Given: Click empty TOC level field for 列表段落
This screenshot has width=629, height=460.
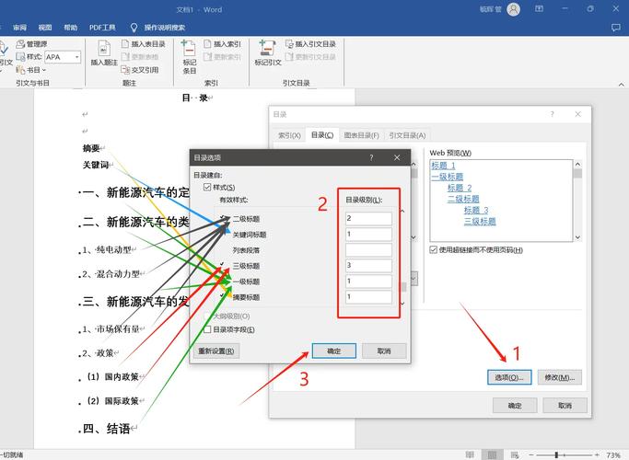Looking at the screenshot, I should [x=368, y=249].
